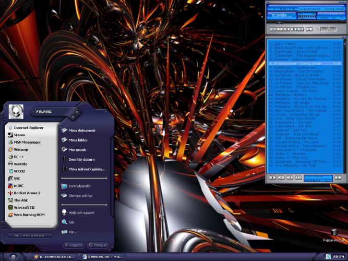The width and height of the screenshot is (348, 261).
Task: Switch to the Evanescence Winamp taskbar item
Action: 55,257
